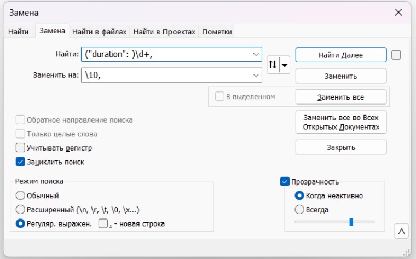
Task: Adjust the transparency slider handle
Action: click(351, 222)
